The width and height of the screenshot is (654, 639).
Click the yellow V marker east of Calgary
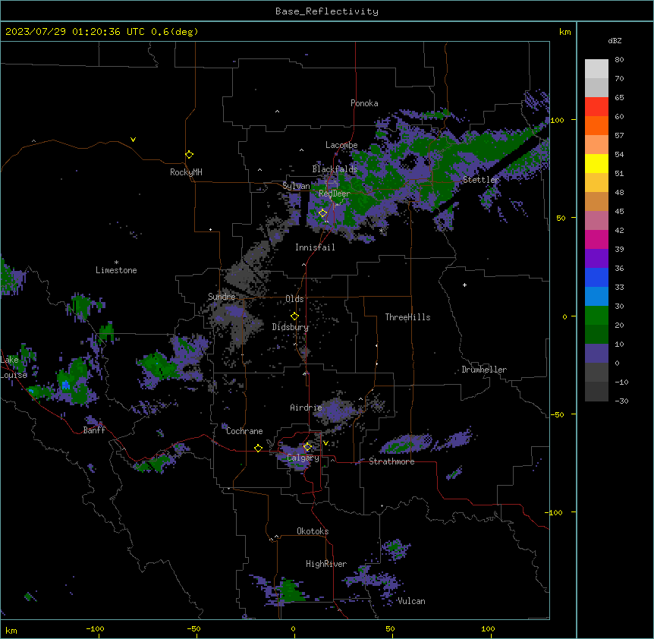click(325, 443)
